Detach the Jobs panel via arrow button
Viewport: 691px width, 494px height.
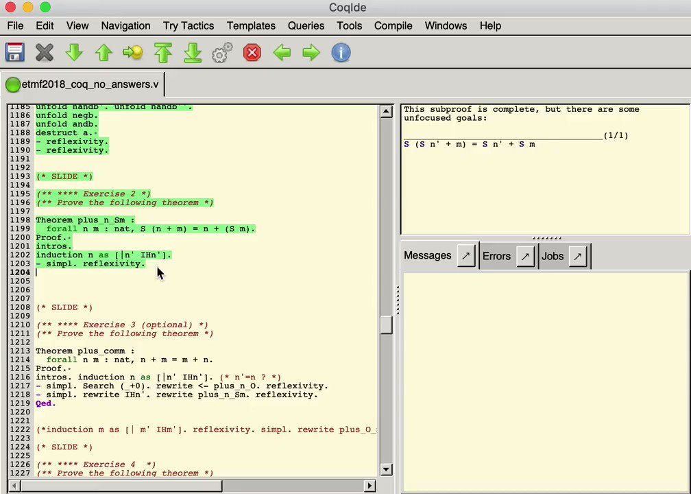click(x=578, y=256)
